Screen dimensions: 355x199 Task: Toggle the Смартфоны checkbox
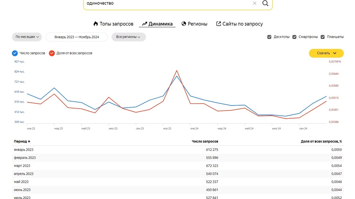pyautogui.click(x=294, y=37)
